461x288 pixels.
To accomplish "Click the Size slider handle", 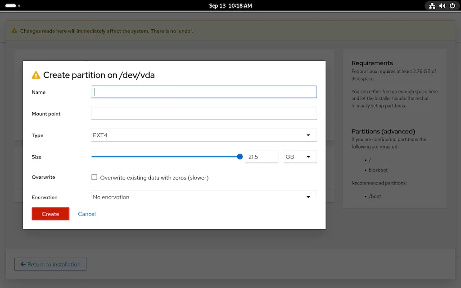I will point(240,157).
